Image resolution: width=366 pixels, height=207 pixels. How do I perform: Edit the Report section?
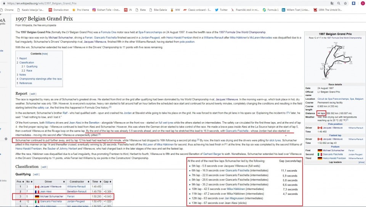33,94
